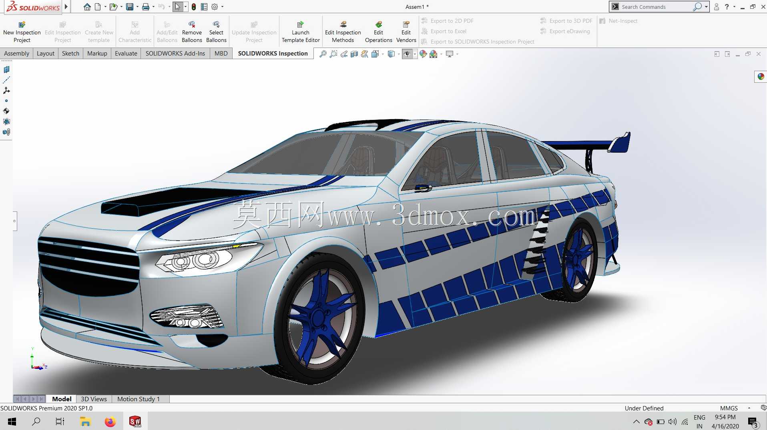The image size is (767, 430).
Task: Toggle the Select cursor tool
Action: [x=178, y=7]
